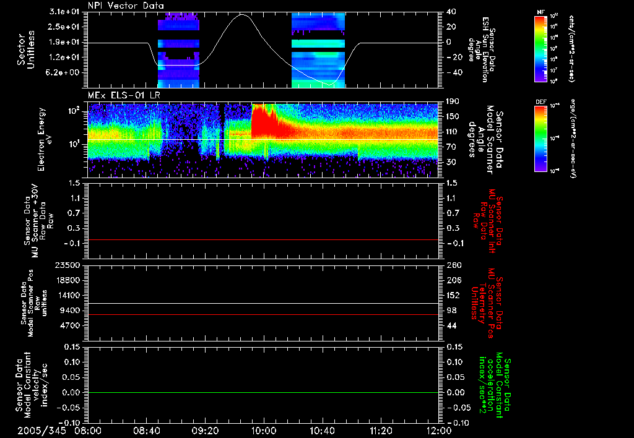Click the green 'Model Constant acceleration' axis title
Screen dimensions: 634x438
(494, 385)
